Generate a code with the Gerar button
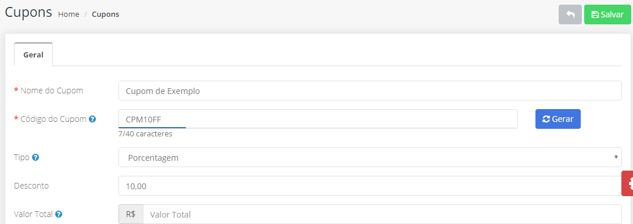This screenshot has width=633, height=224. tap(558, 119)
